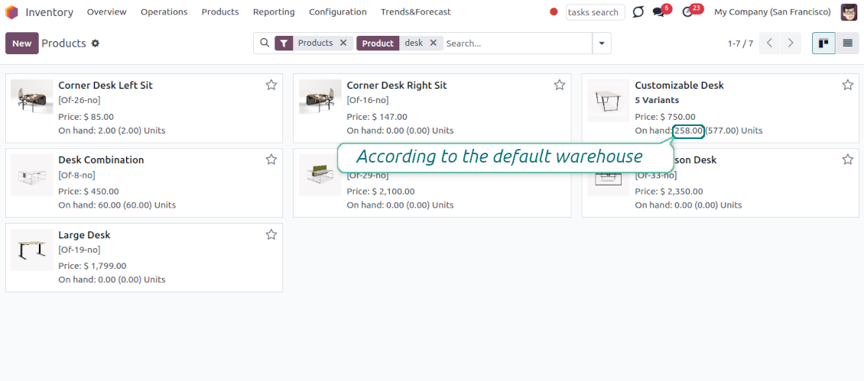This screenshot has height=381, width=864.
Task: Switch to list view
Action: coord(847,44)
